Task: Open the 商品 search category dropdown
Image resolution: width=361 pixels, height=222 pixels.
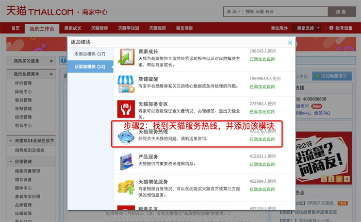Action: pos(234,11)
